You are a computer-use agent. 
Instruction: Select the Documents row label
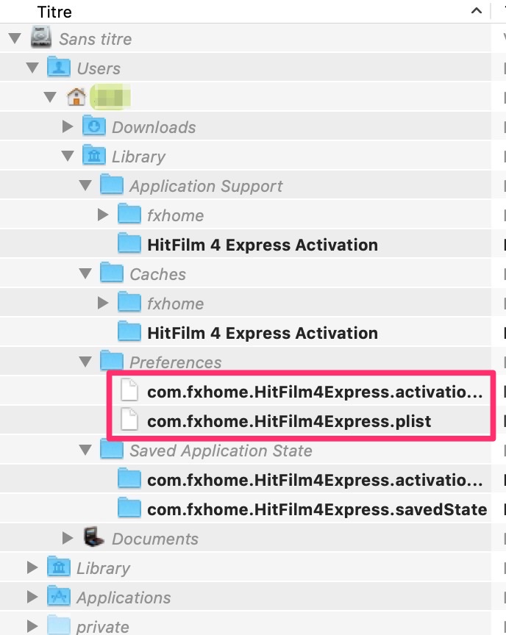click(155, 539)
